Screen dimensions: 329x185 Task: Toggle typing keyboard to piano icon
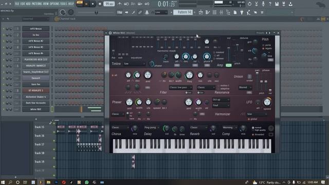tap(120, 12)
